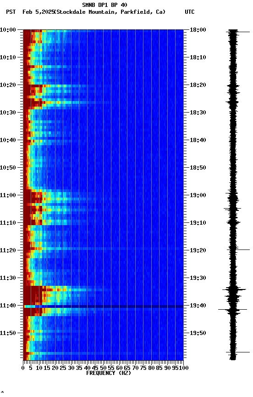Click the seismogram event marker line near 19:20 UTC

point(238,250)
